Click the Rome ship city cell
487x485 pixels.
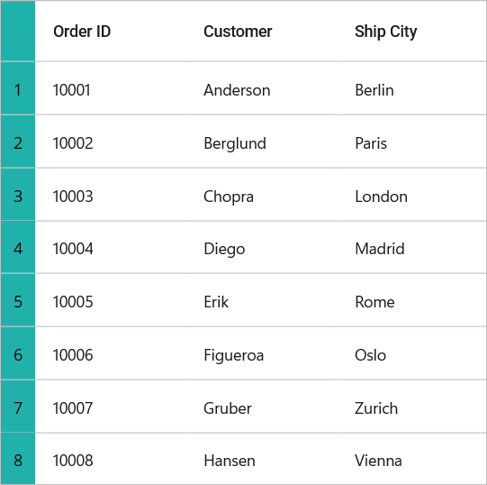411,300
